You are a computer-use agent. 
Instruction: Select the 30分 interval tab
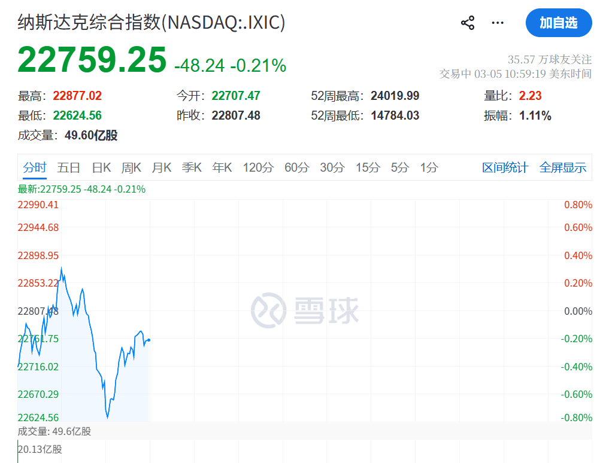(x=331, y=167)
